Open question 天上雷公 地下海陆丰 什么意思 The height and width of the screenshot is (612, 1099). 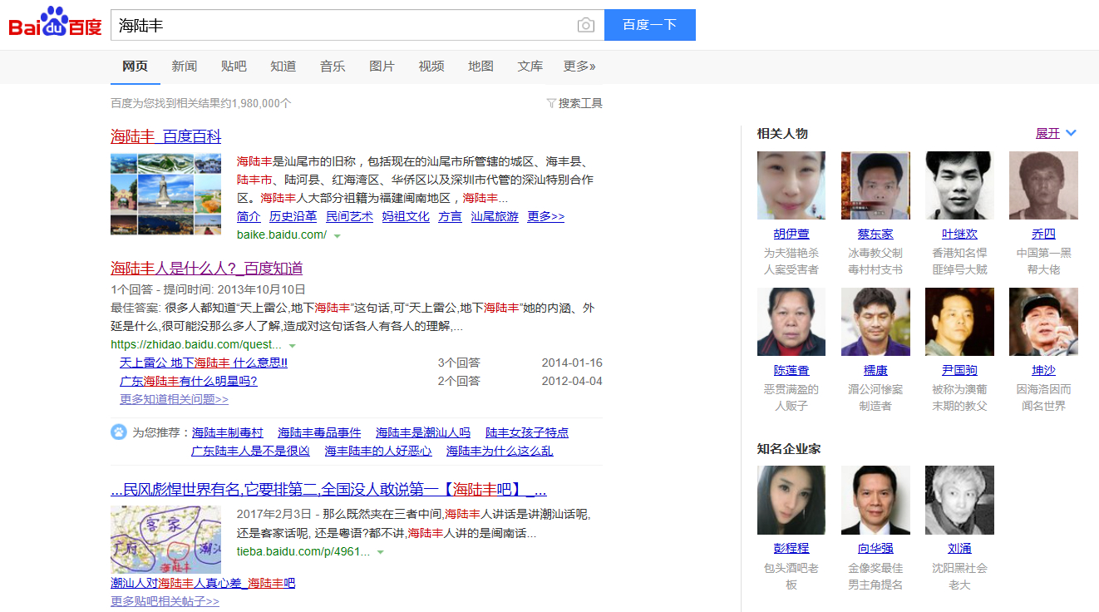[x=204, y=363]
